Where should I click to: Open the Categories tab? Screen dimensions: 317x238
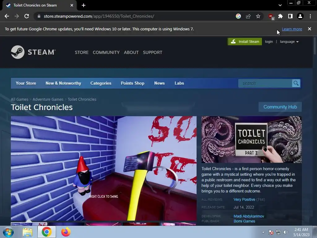(x=101, y=83)
